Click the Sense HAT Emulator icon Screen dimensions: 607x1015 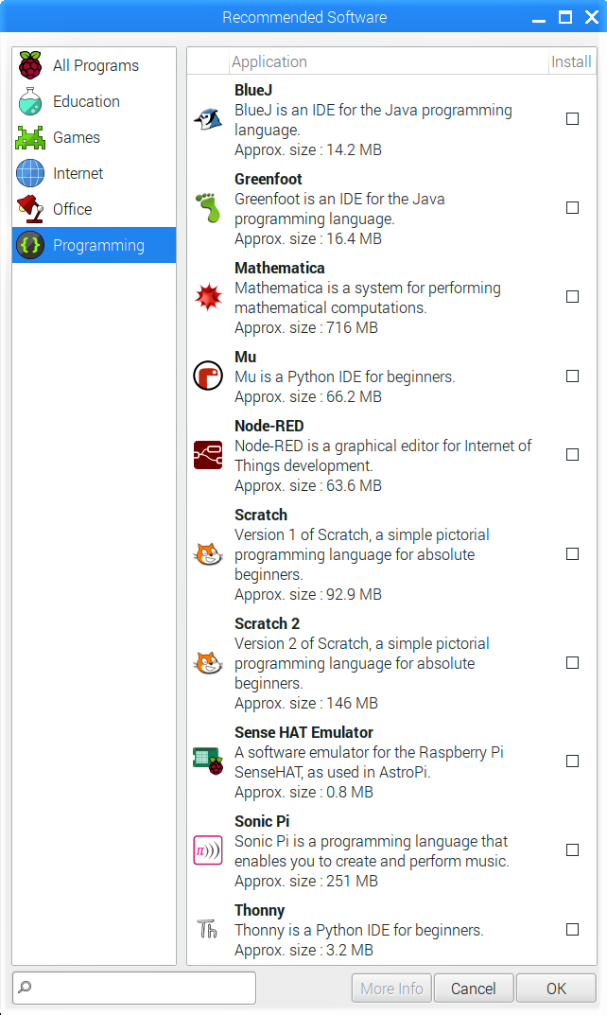(x=207, y=761)
